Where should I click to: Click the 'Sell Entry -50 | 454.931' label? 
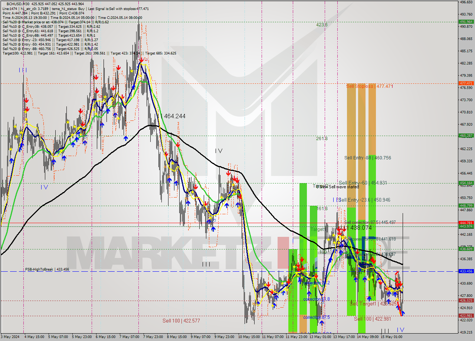(x=363, y=183)
